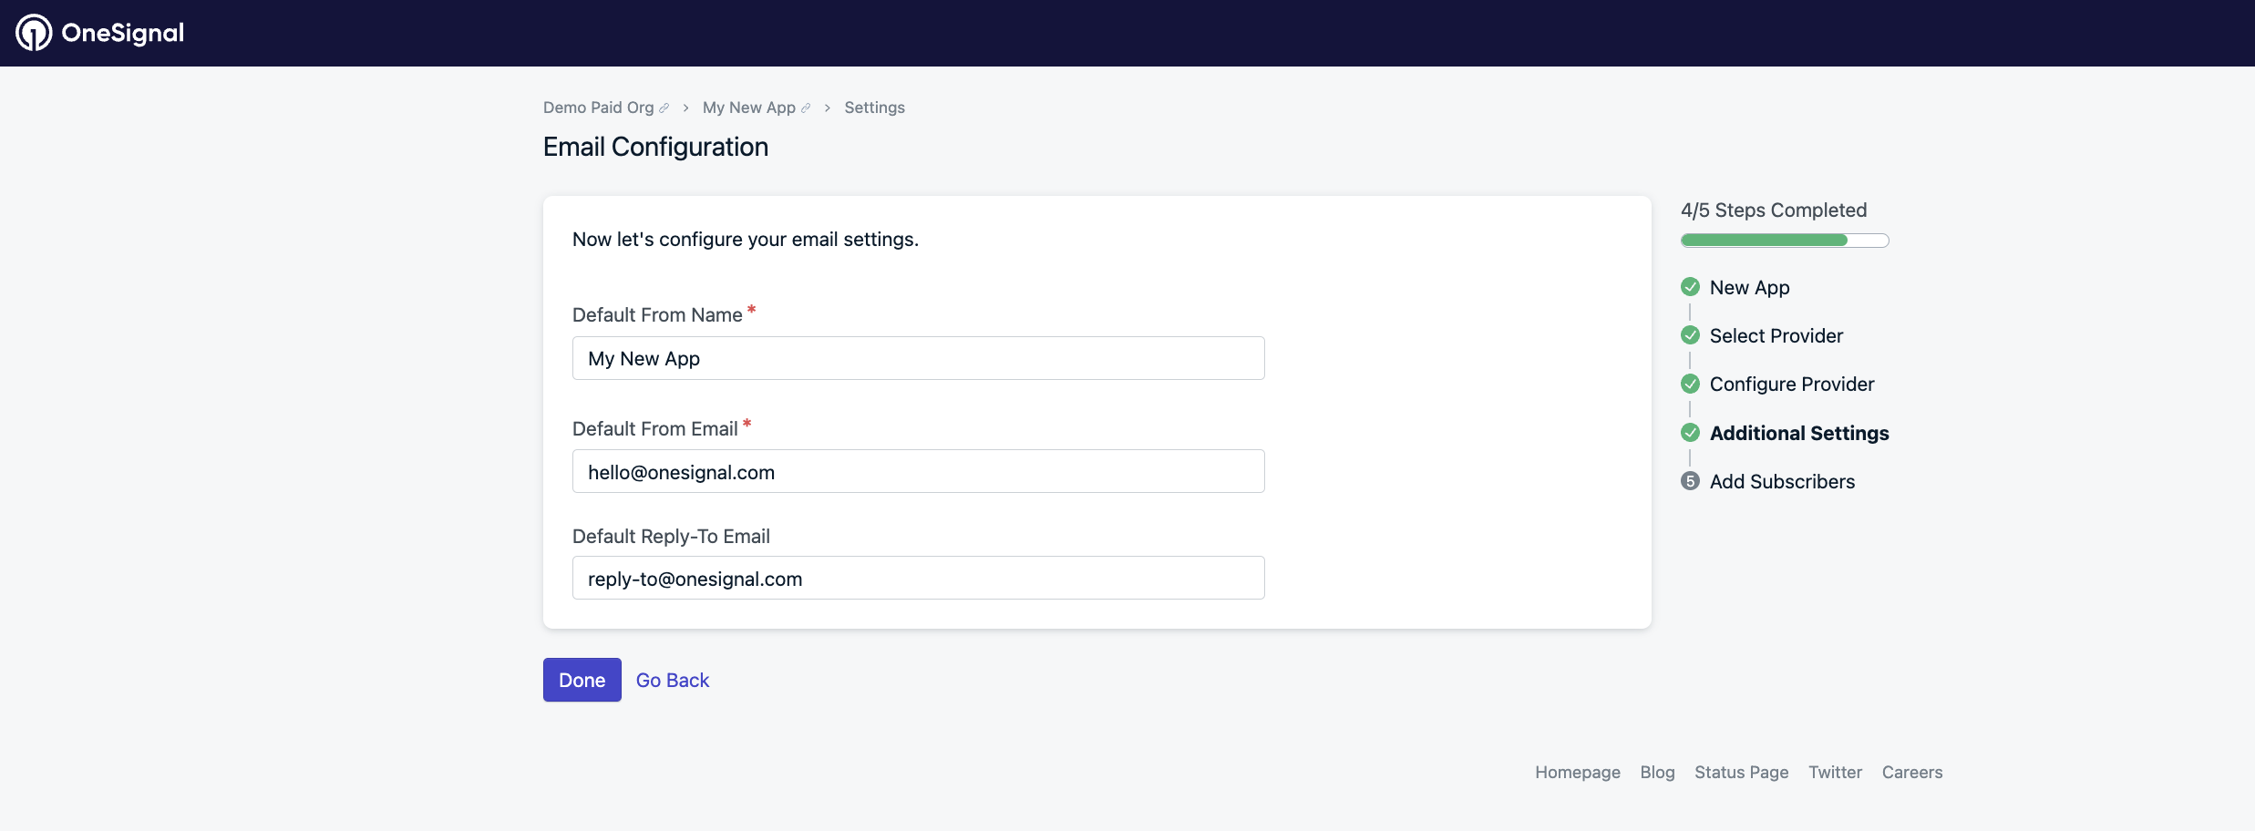Click the OneSignal logo icon
This screenshot has height=831, width=2255.
[34, 33]
